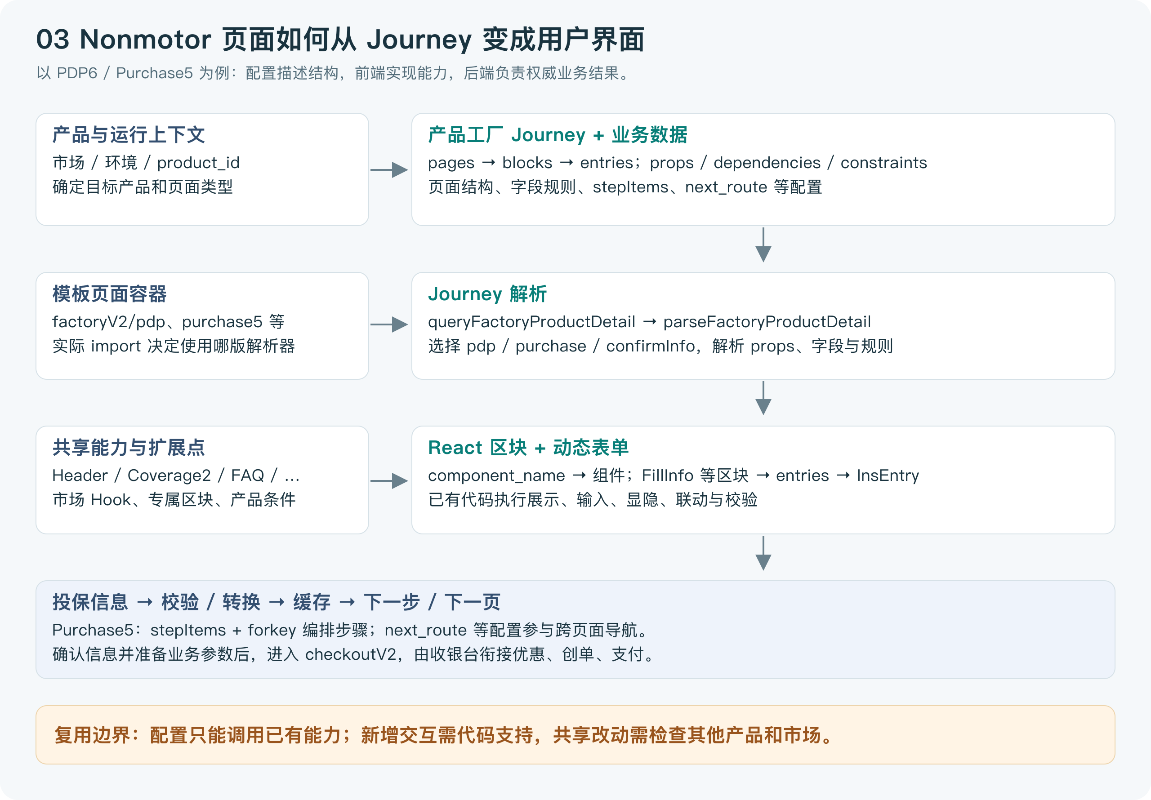
Task: Click the line starting "component_name → 组件"
Action: [x=673, y=475]
